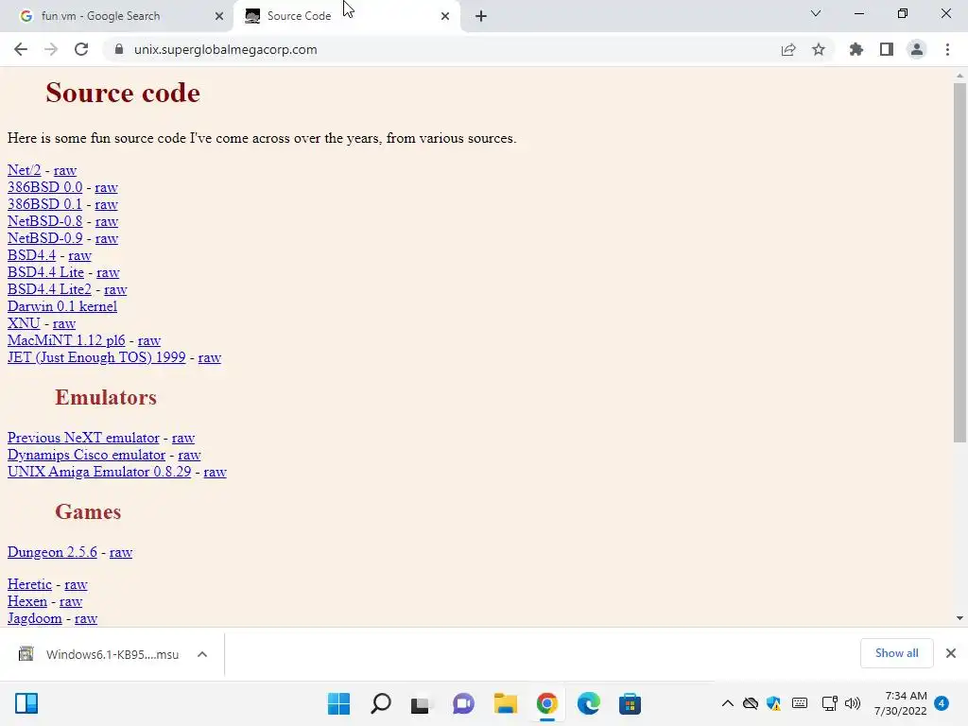The width and height of the screenshot is (968, 726).
Task: Open the Net/2 link
Action: tap(24, 170)
